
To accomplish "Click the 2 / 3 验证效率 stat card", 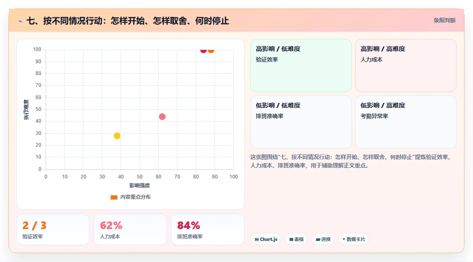I will coord(53,230).
